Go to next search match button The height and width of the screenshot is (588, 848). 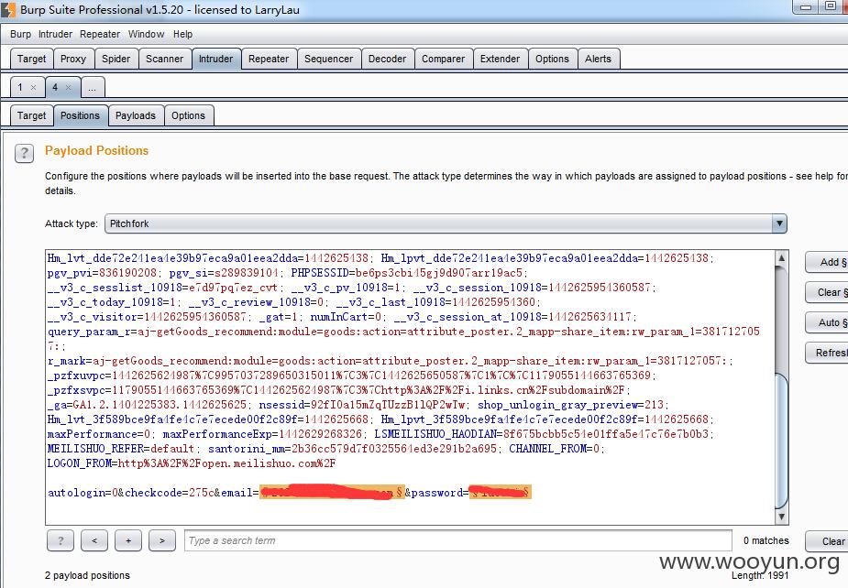(x=161, y=540)
